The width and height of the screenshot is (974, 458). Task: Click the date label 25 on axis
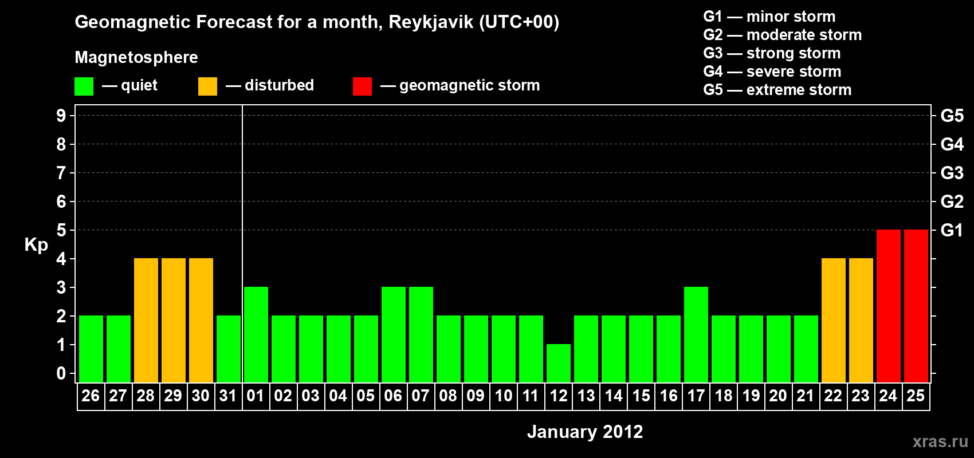pos(916,396)
